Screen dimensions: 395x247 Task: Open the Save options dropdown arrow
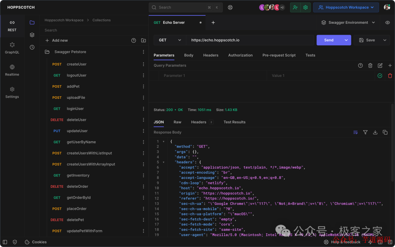point(385,40)
